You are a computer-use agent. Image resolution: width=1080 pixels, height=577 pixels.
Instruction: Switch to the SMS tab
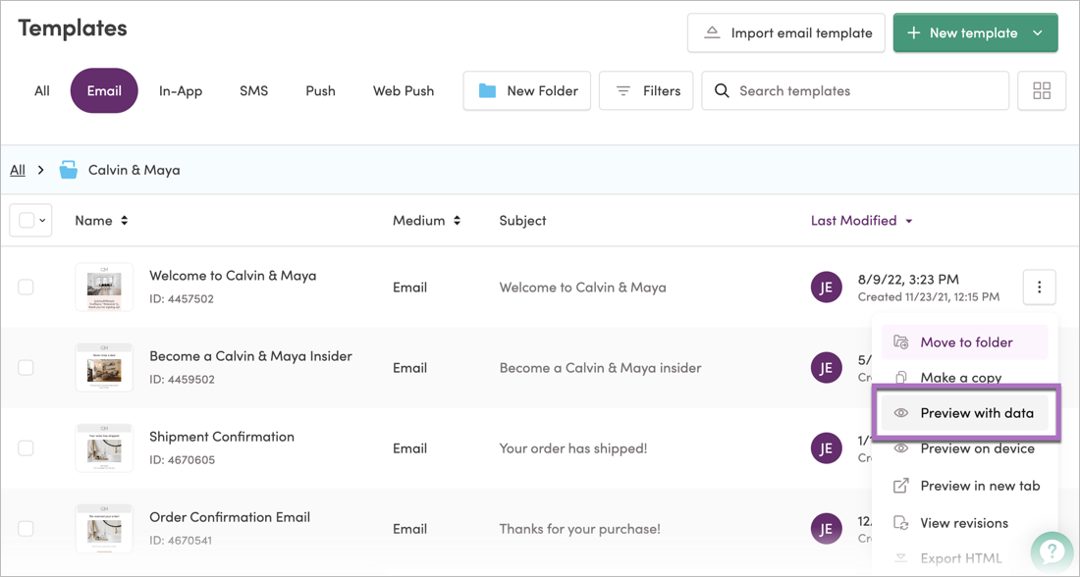click(253, 91)
